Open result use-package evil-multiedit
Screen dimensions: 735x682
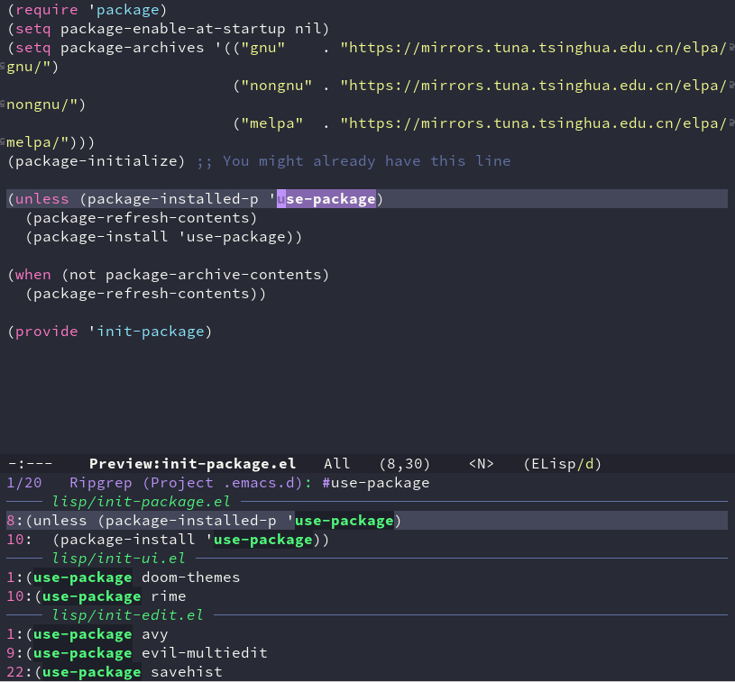pos(137,653)
